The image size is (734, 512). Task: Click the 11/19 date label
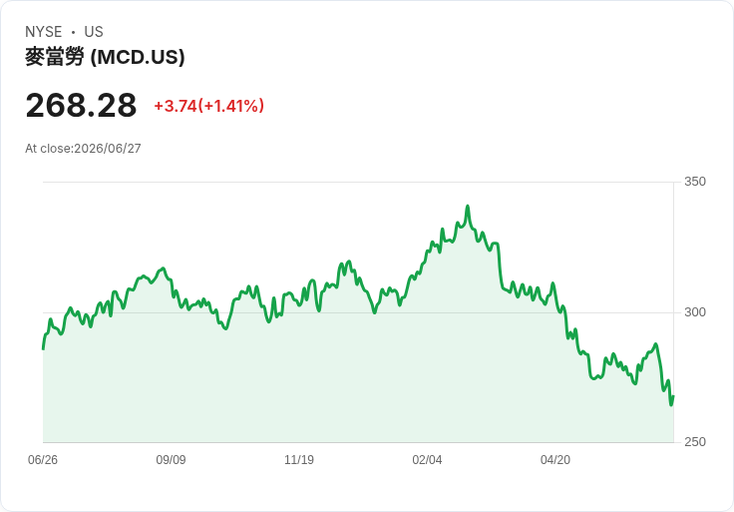tap(299, 459)
